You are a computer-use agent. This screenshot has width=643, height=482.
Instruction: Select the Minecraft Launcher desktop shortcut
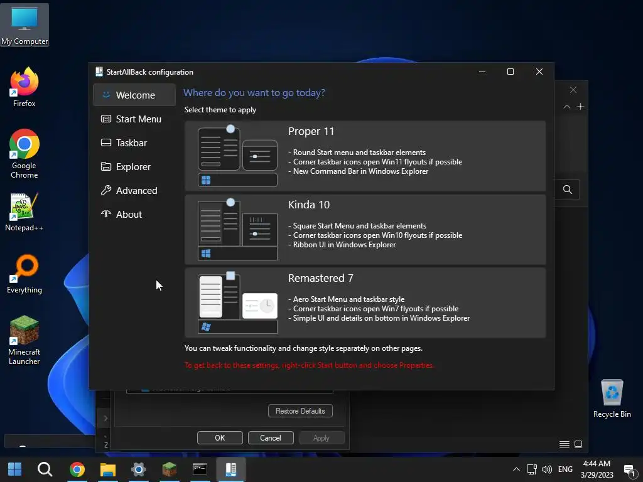click(x=24, y=340)
